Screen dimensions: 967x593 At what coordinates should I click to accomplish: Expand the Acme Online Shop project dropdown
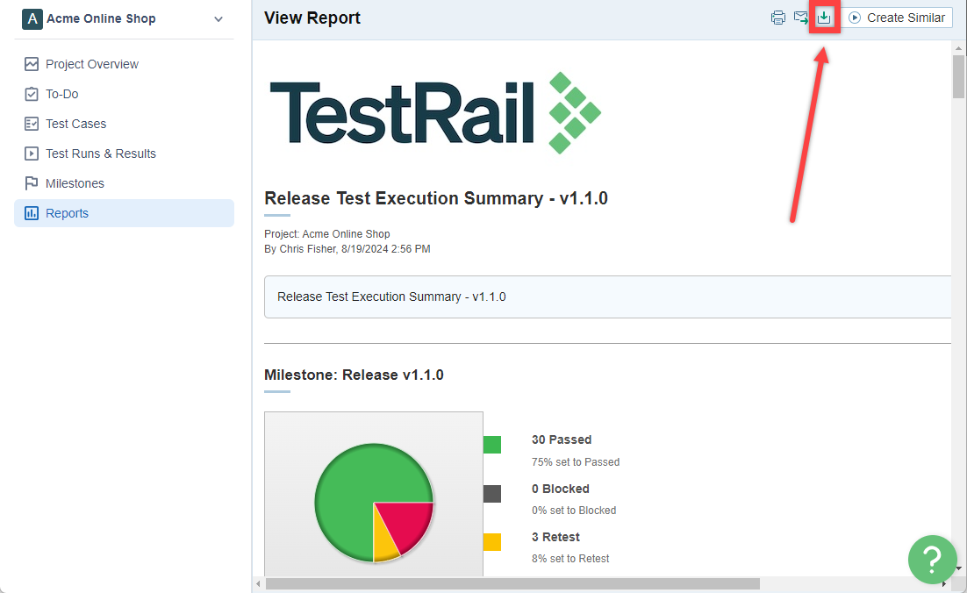(218, 19)
